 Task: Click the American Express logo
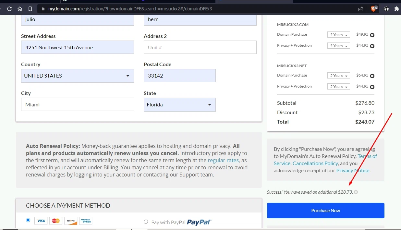86,221
